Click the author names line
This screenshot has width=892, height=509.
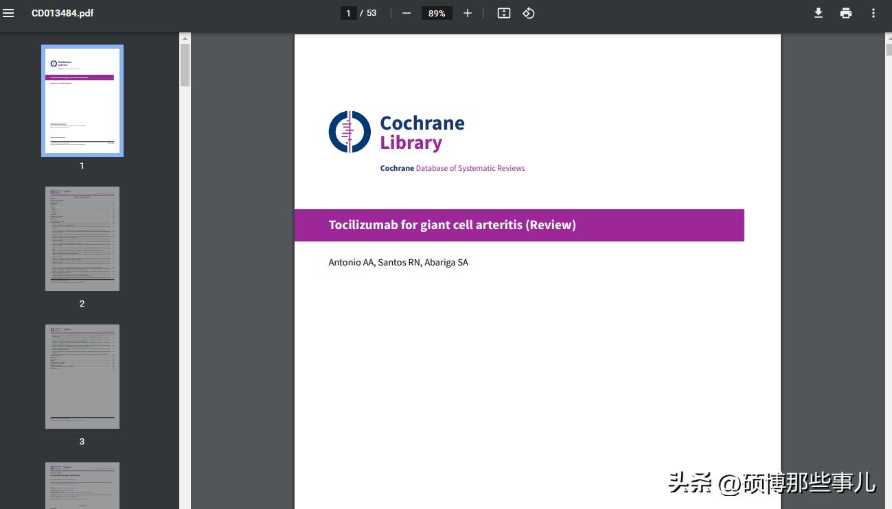[398, 262]
